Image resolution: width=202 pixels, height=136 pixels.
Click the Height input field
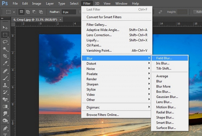point(182,12)
